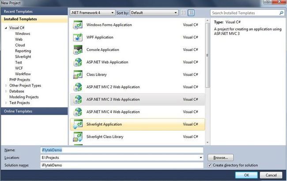Open the .NET Framework 4 dropdown
The width and height of the screenshot is (287, 181).
(93, 13)
